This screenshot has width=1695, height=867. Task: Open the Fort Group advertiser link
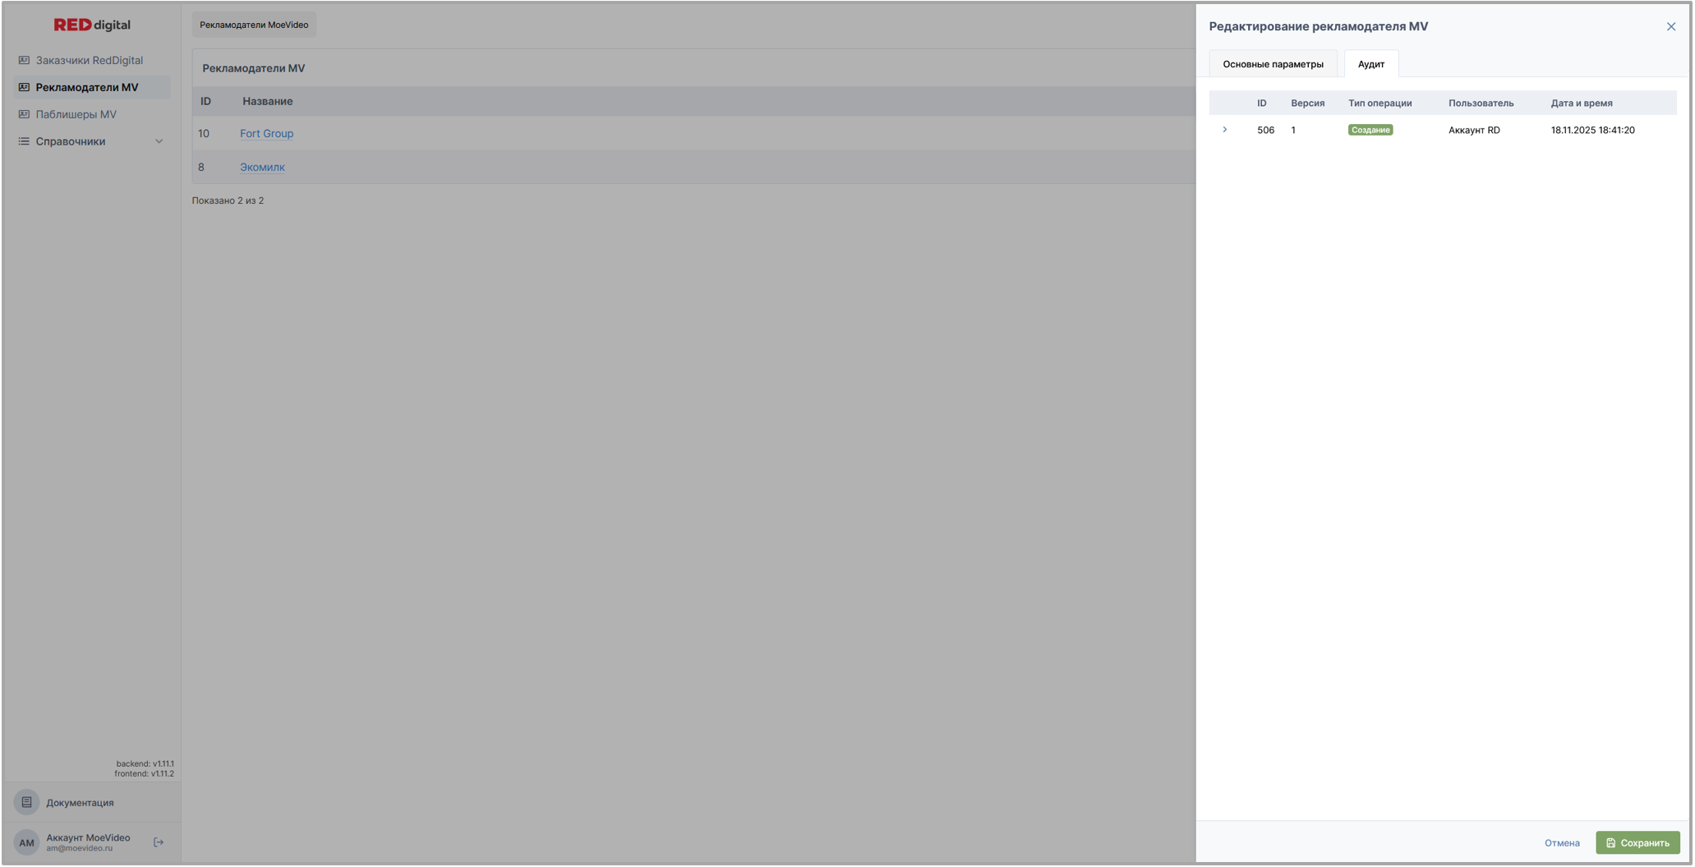point(266,133)
